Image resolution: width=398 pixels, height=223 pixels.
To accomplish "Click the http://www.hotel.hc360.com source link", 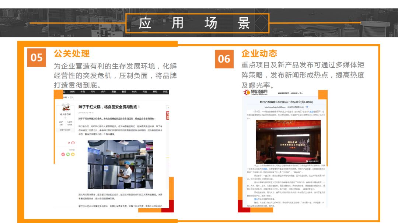I will pos(275,107).
